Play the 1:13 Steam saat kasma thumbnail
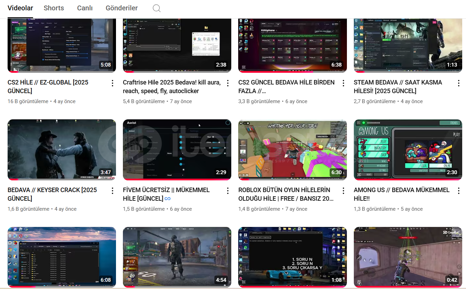 click(408, 45)
